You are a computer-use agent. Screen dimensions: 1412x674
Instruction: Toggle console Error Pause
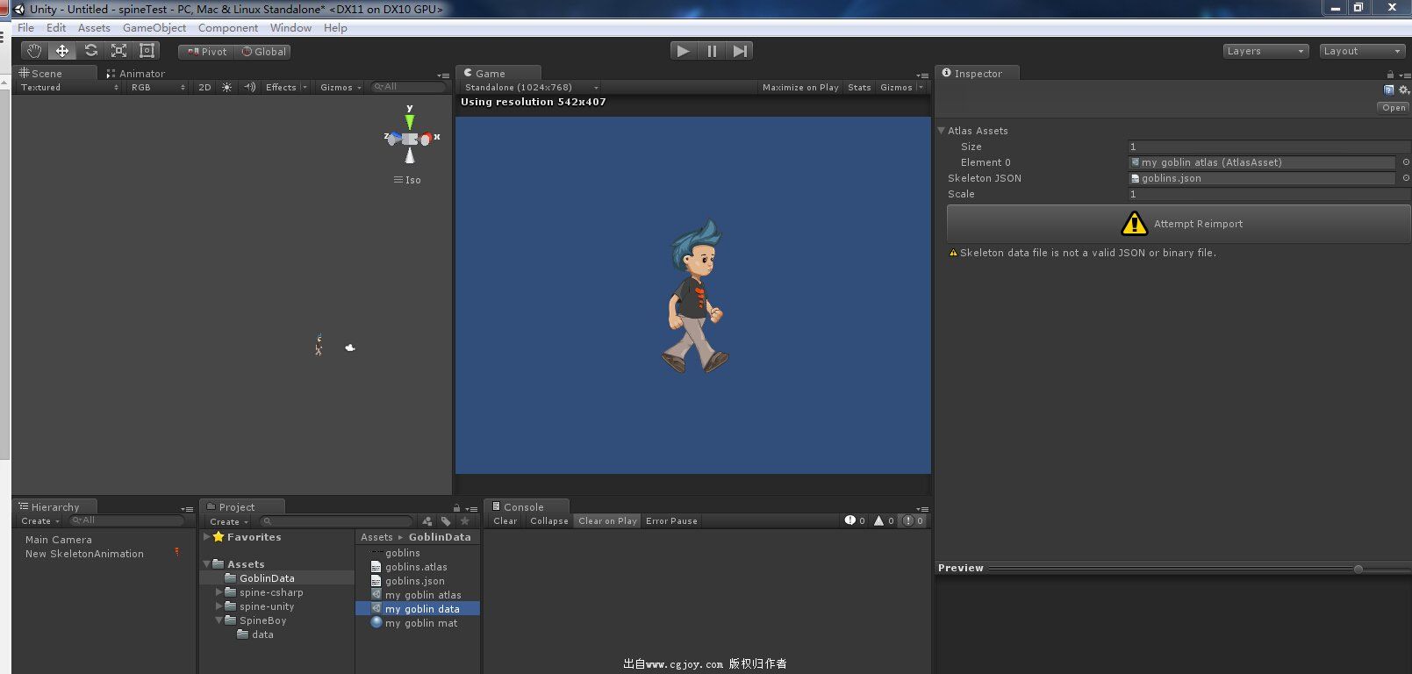pyautogui.click(x=671, y=520)
